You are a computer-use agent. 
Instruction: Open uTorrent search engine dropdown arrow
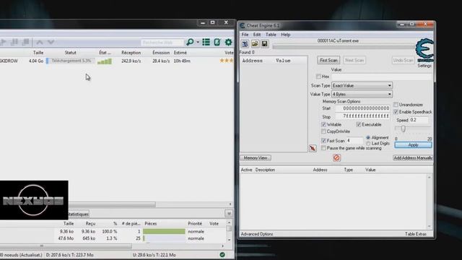(x=198, y=42)
